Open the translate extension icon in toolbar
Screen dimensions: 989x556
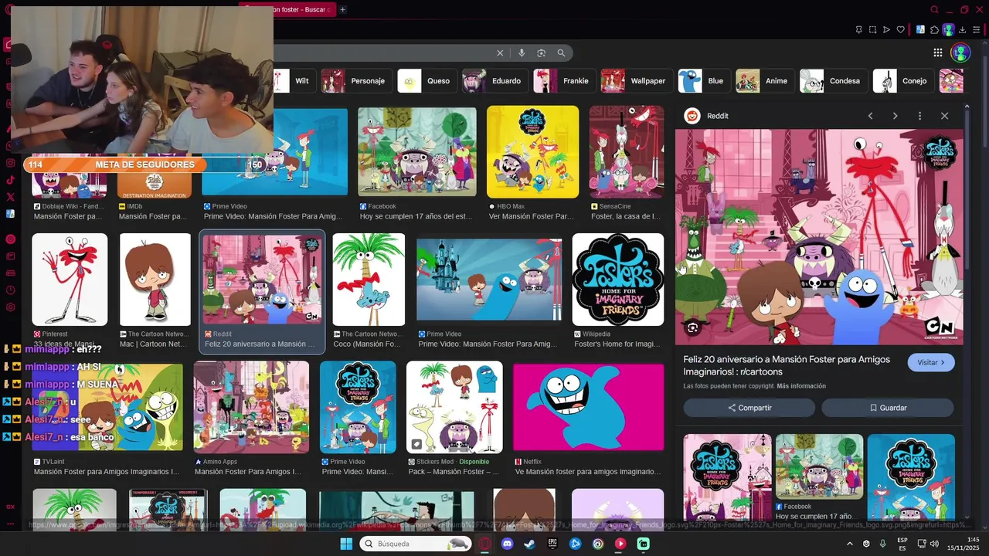tap(920, 30)
